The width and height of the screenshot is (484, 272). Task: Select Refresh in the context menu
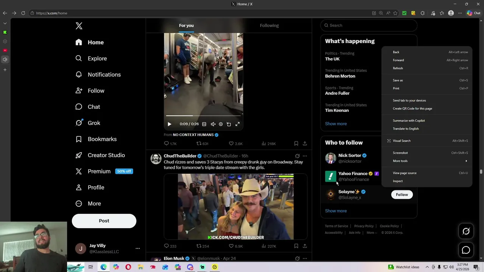tap(427, 68)
